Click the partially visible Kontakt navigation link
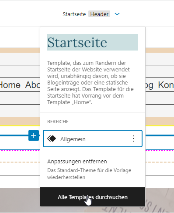 pos(166,85)
